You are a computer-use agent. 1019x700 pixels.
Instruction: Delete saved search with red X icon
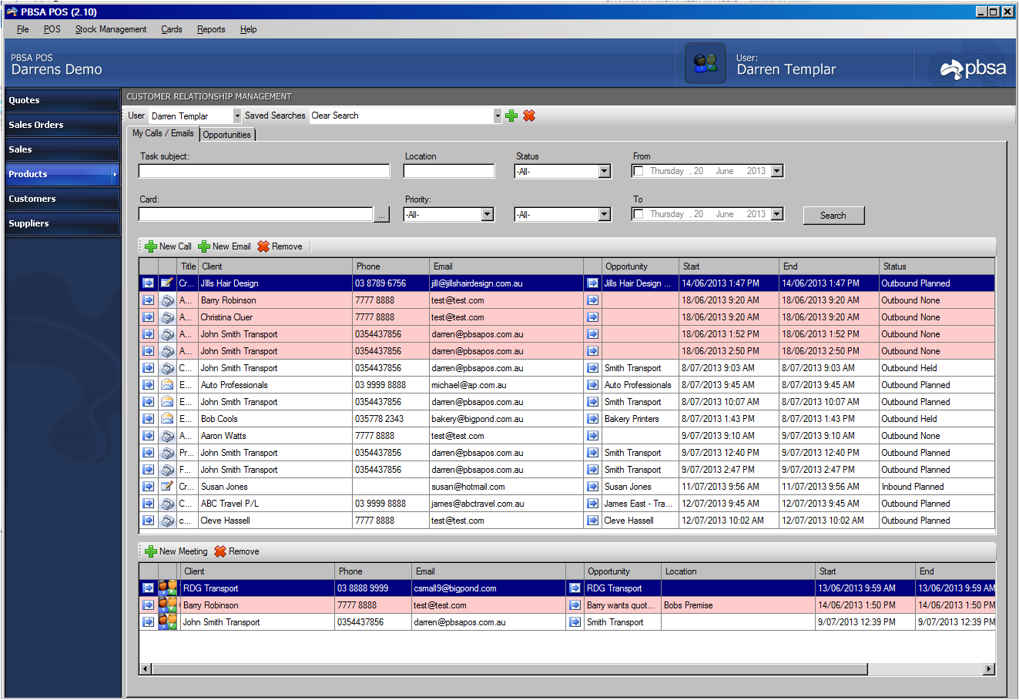[x=529, y=116]
